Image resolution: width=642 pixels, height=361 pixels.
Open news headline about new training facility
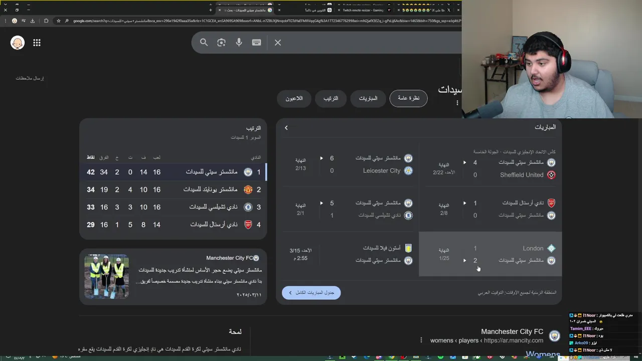(200, 270)
